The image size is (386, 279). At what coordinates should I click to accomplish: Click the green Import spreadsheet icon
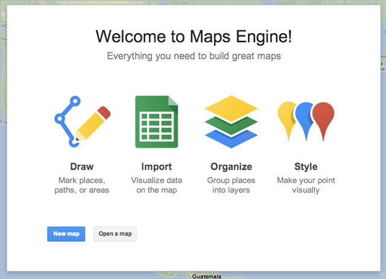(156, 121)
